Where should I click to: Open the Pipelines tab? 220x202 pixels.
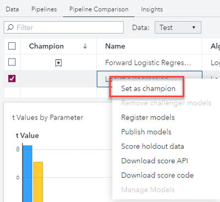(x=44, y=9)
